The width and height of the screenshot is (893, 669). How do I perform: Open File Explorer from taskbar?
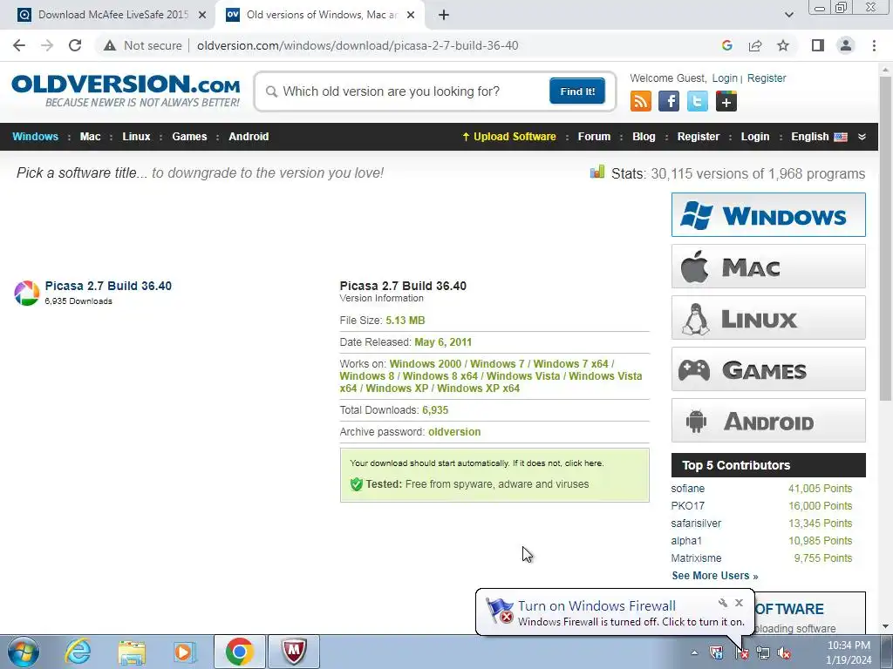[x=132, y=652]
